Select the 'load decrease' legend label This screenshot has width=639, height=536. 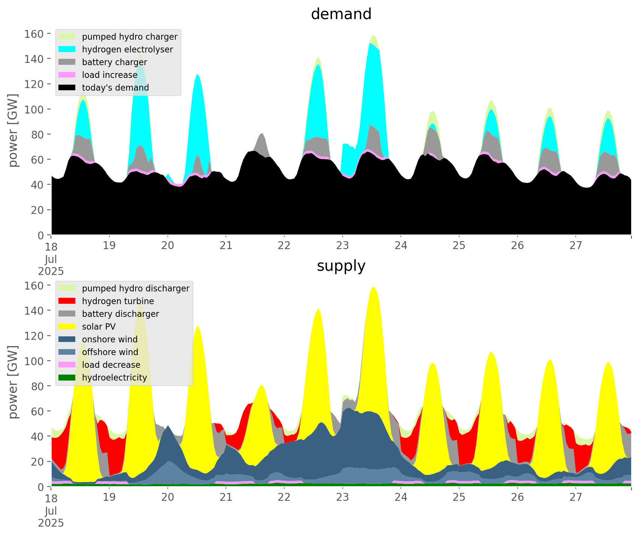[x=111, y=365]
